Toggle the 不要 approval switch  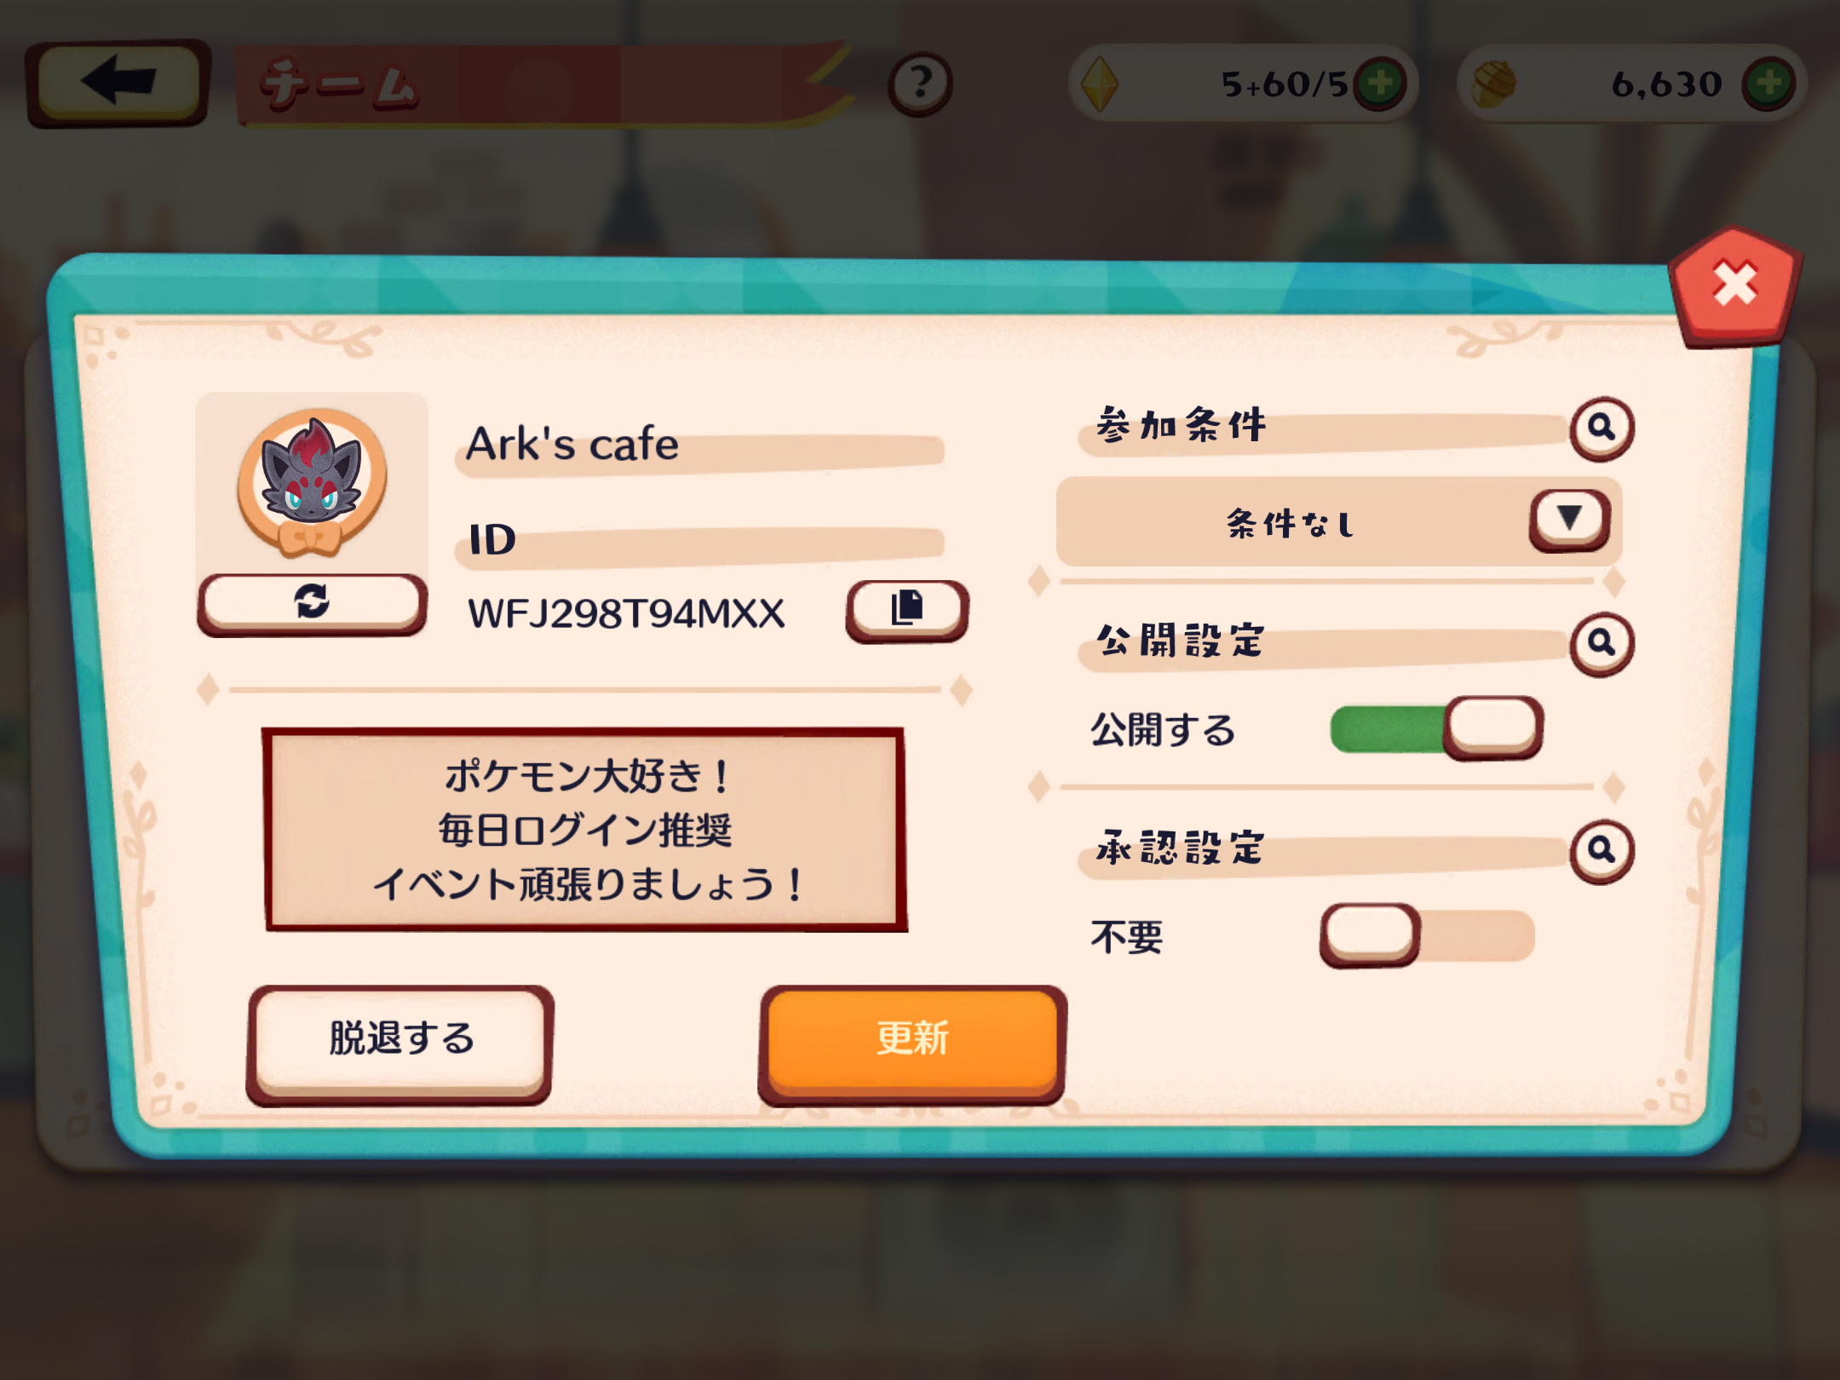1428,935
